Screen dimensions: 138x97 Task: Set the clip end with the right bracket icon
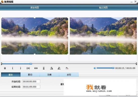click(20, 68)
